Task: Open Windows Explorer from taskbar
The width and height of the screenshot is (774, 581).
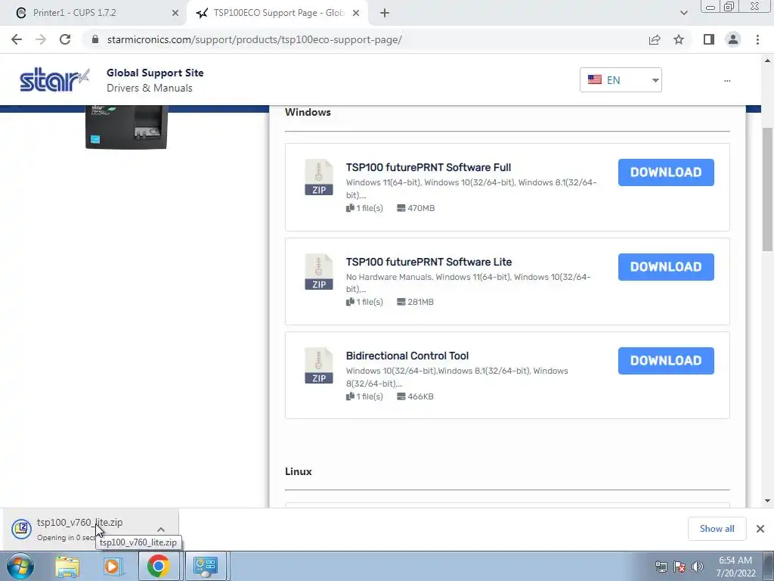Action: click(x=67, y=566)
